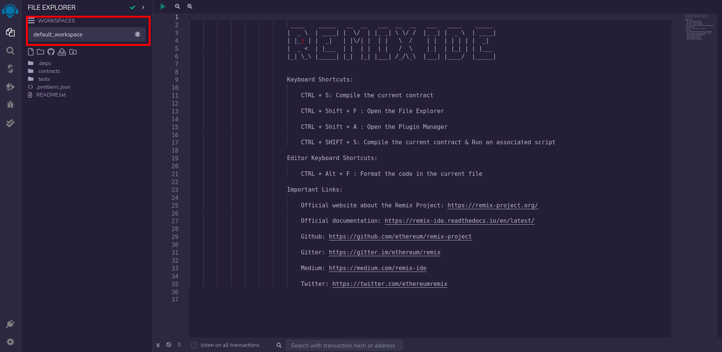Create a new file in the workspace
722x352 pixels.
click(x=30, y=52)
